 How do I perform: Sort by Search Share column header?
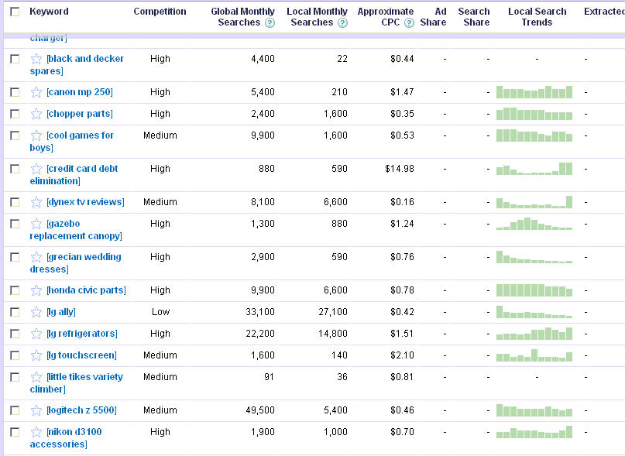474,17
